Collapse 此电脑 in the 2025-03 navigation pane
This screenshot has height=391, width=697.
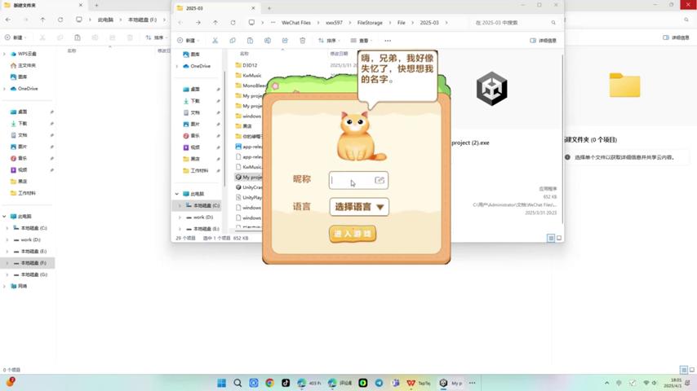[x=177, y=194]
